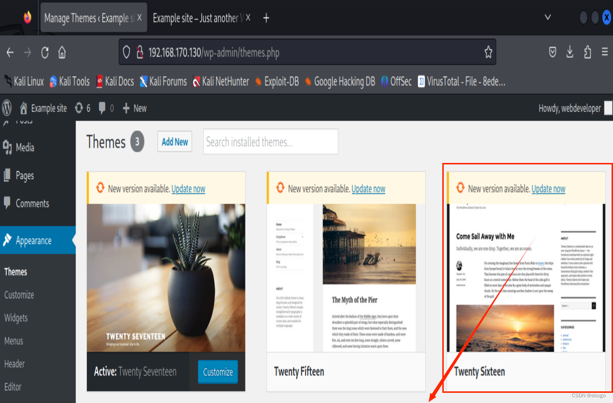The image size is (613, 403).
Task: Open the comments bubble in admin bar
Action: [x=106, y=108]
